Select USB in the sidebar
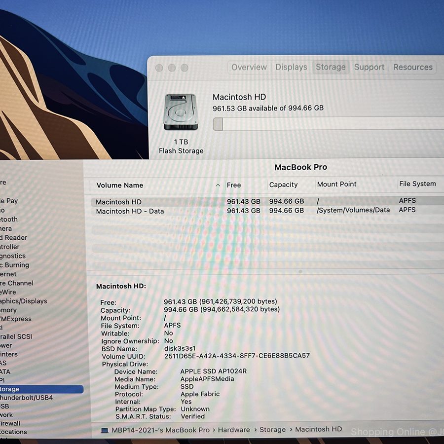 (x=4, y=406)
